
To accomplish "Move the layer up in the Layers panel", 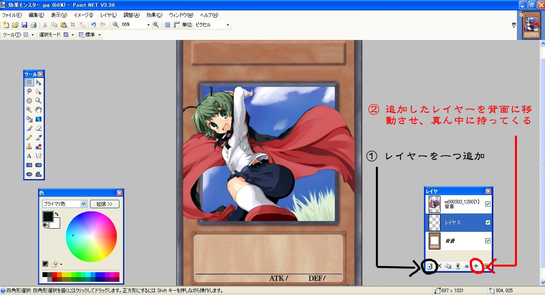I will coord(467,266).
